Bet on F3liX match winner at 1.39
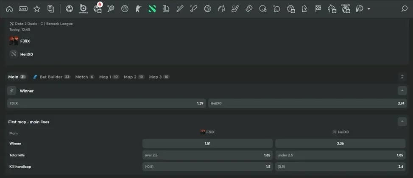Image resolution: width=413 pixels, height=178 pixels. (106, 103)
